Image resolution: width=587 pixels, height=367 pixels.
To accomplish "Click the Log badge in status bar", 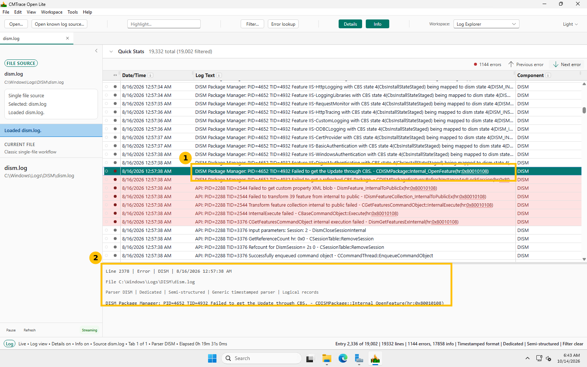I will 10,344.
